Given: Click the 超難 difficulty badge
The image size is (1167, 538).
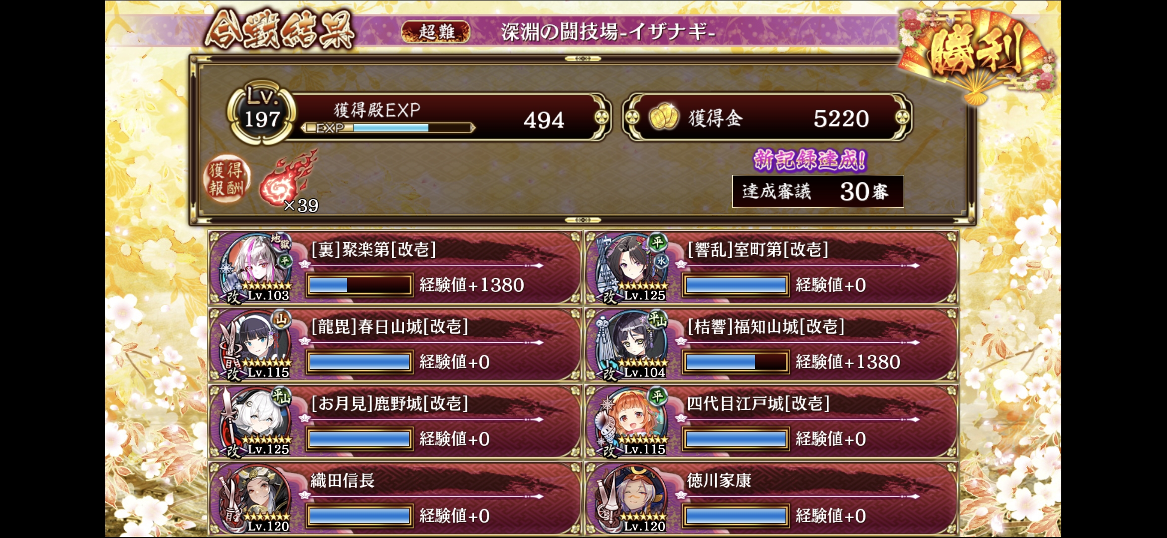Looking at the screenshot, I should click(x=436, y=32).
